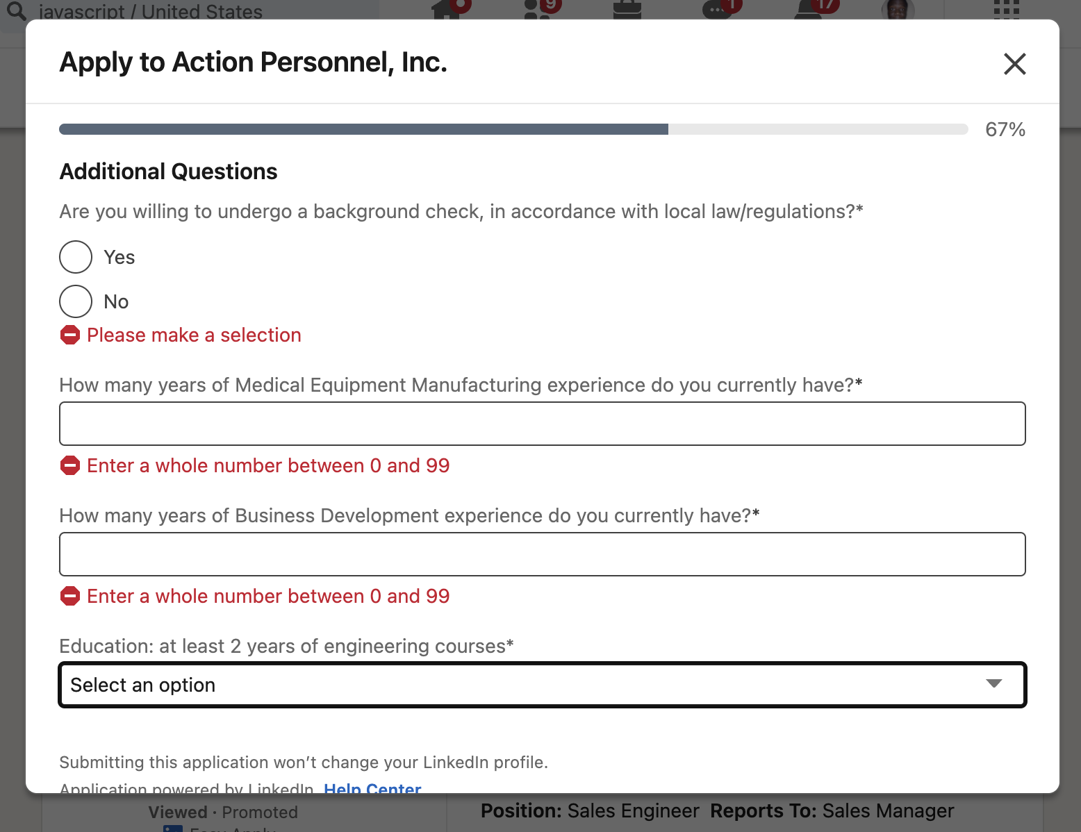Open the Notifications bell icon

[x=808, y=9]
